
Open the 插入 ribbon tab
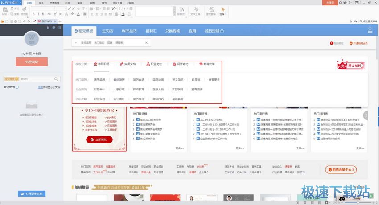click(x=41, y=3)
